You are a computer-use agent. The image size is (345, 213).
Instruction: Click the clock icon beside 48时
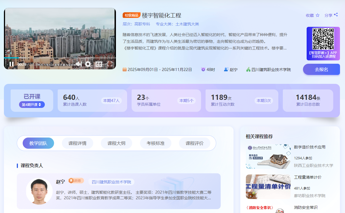coord(203,69)
